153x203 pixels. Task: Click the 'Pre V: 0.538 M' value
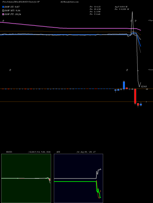tap(122, 9)
